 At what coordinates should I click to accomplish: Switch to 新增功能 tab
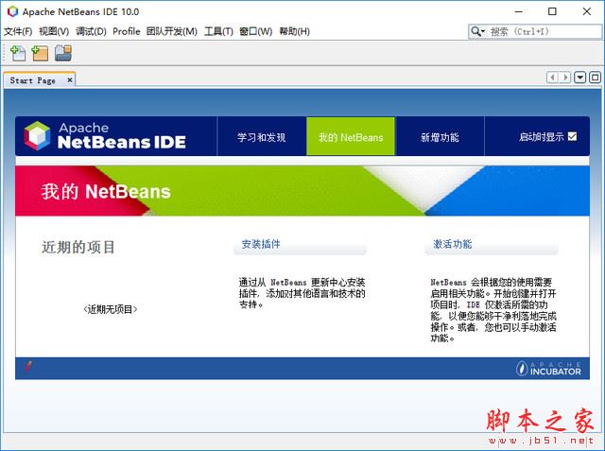tap(440, 136)
